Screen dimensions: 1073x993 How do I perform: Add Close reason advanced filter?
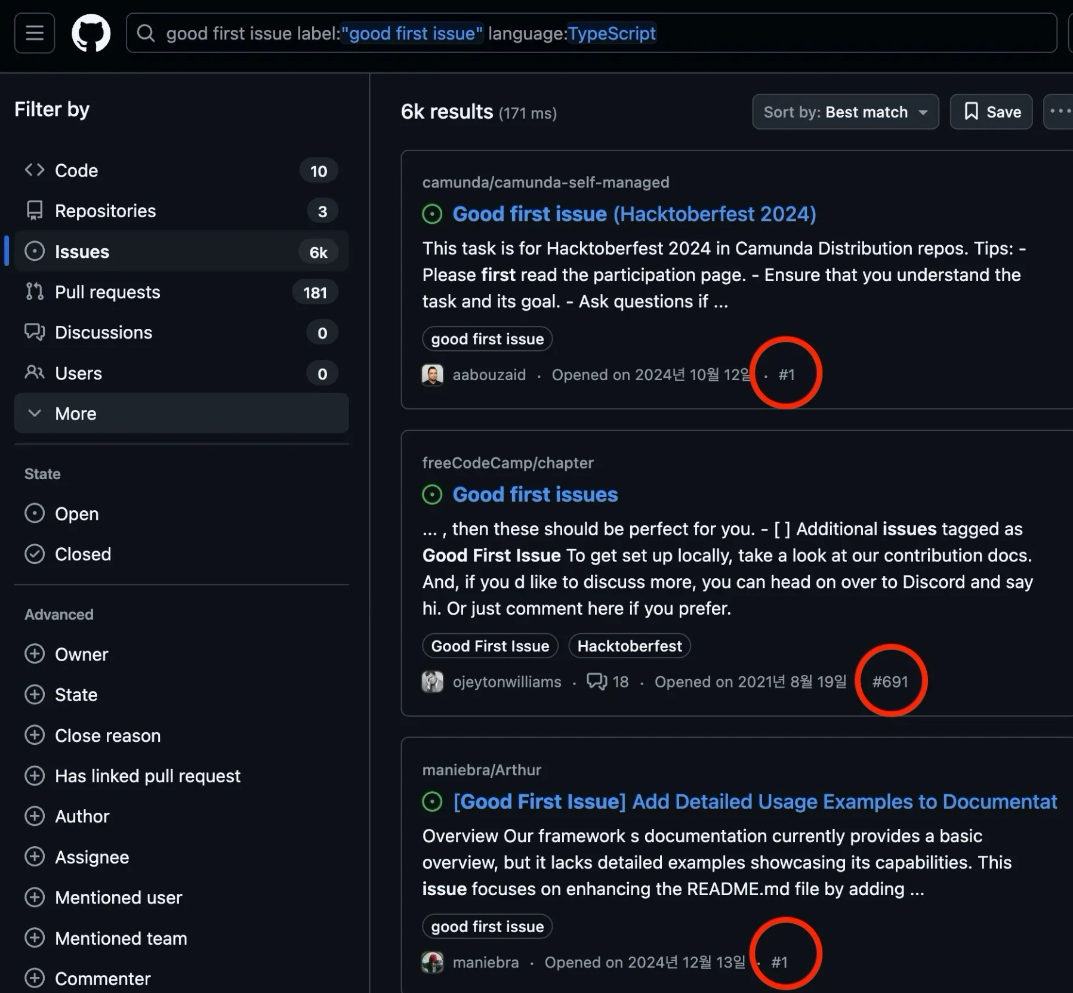click(92, 735)
